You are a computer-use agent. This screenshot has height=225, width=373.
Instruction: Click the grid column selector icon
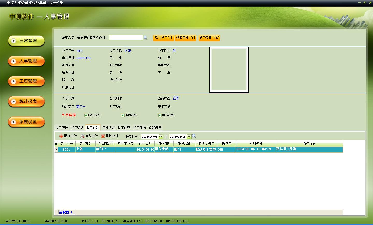tap(56, 144)
